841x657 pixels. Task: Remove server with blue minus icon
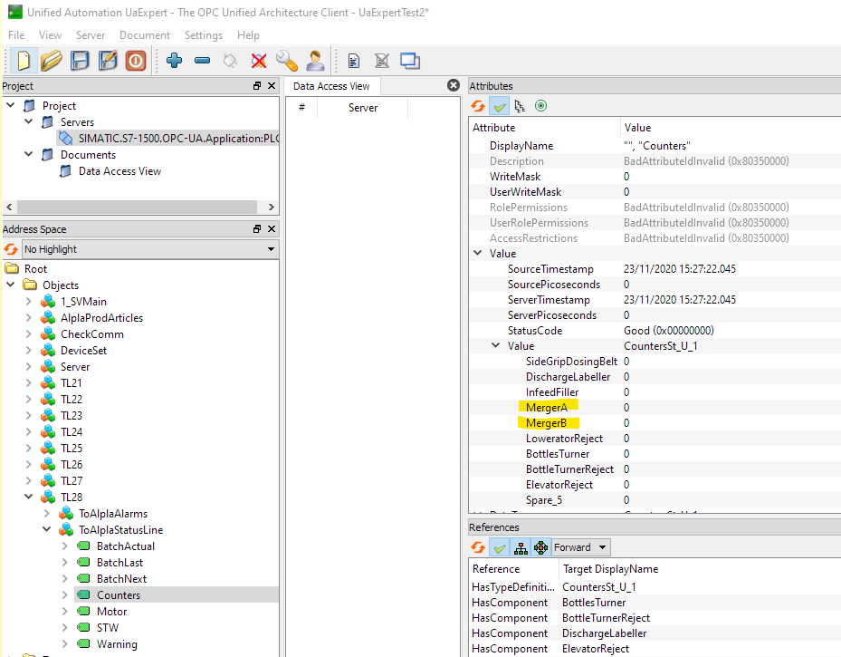[202, 61]
